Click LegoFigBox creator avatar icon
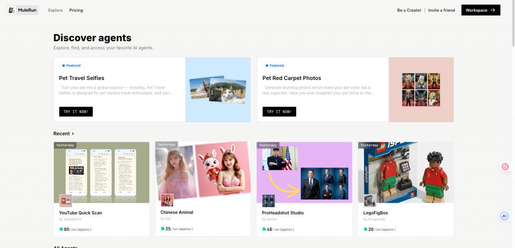This screenshot has height=248, width=515. click(x=370, y=200)
